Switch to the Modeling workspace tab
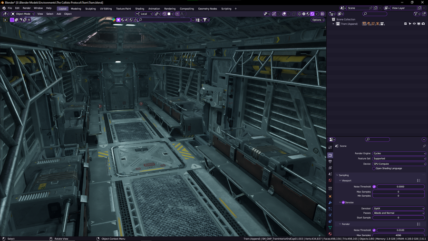Viewport: 428px width, 241px height. point(76,9)
